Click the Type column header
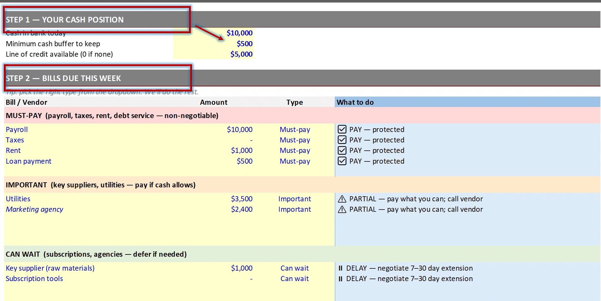The width and height of the screenshot is (601, 301). [295, 102]
